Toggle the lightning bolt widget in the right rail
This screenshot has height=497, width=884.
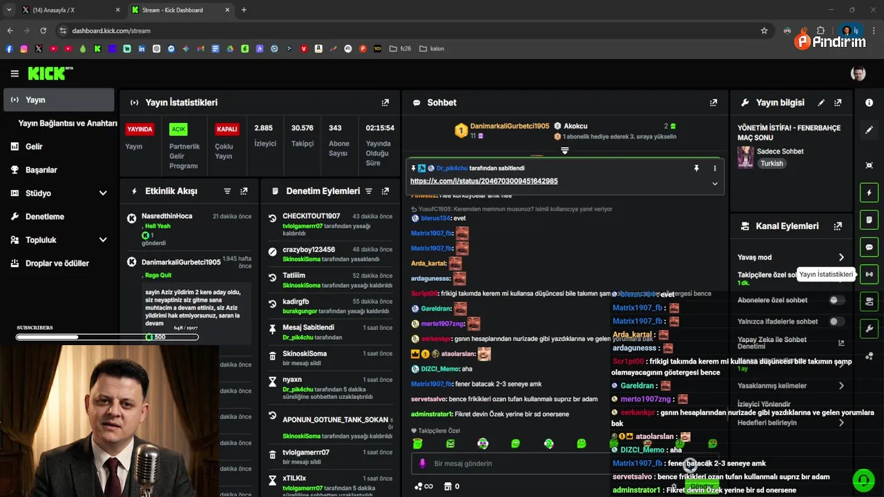pyautogui.click(x=869, y=193)
